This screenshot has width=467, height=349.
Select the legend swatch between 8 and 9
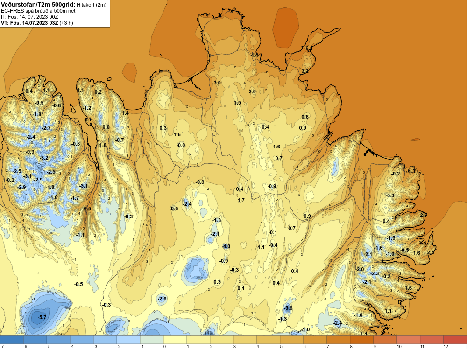362,340
